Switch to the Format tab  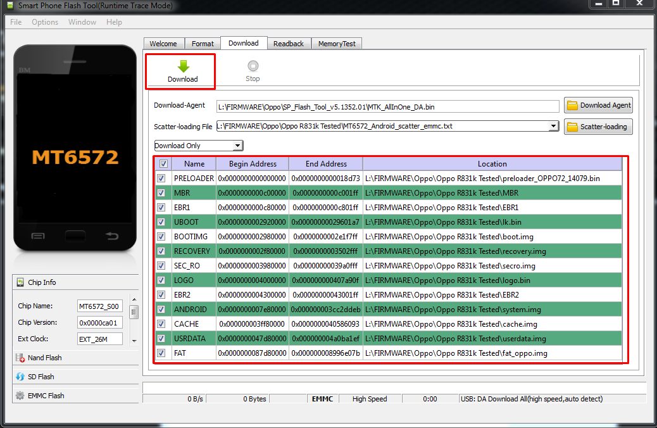pos(203,44)
